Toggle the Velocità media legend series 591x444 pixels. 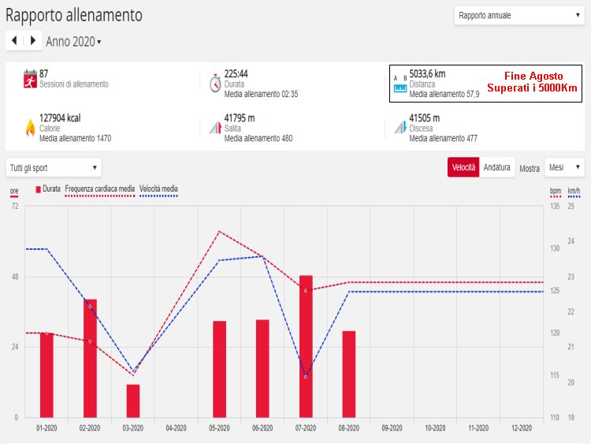[158, 190]
